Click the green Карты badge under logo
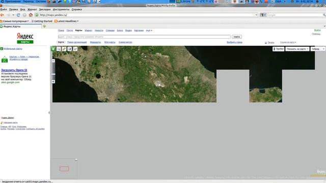This screenshot has width=326, height=183. coord(25,42)
